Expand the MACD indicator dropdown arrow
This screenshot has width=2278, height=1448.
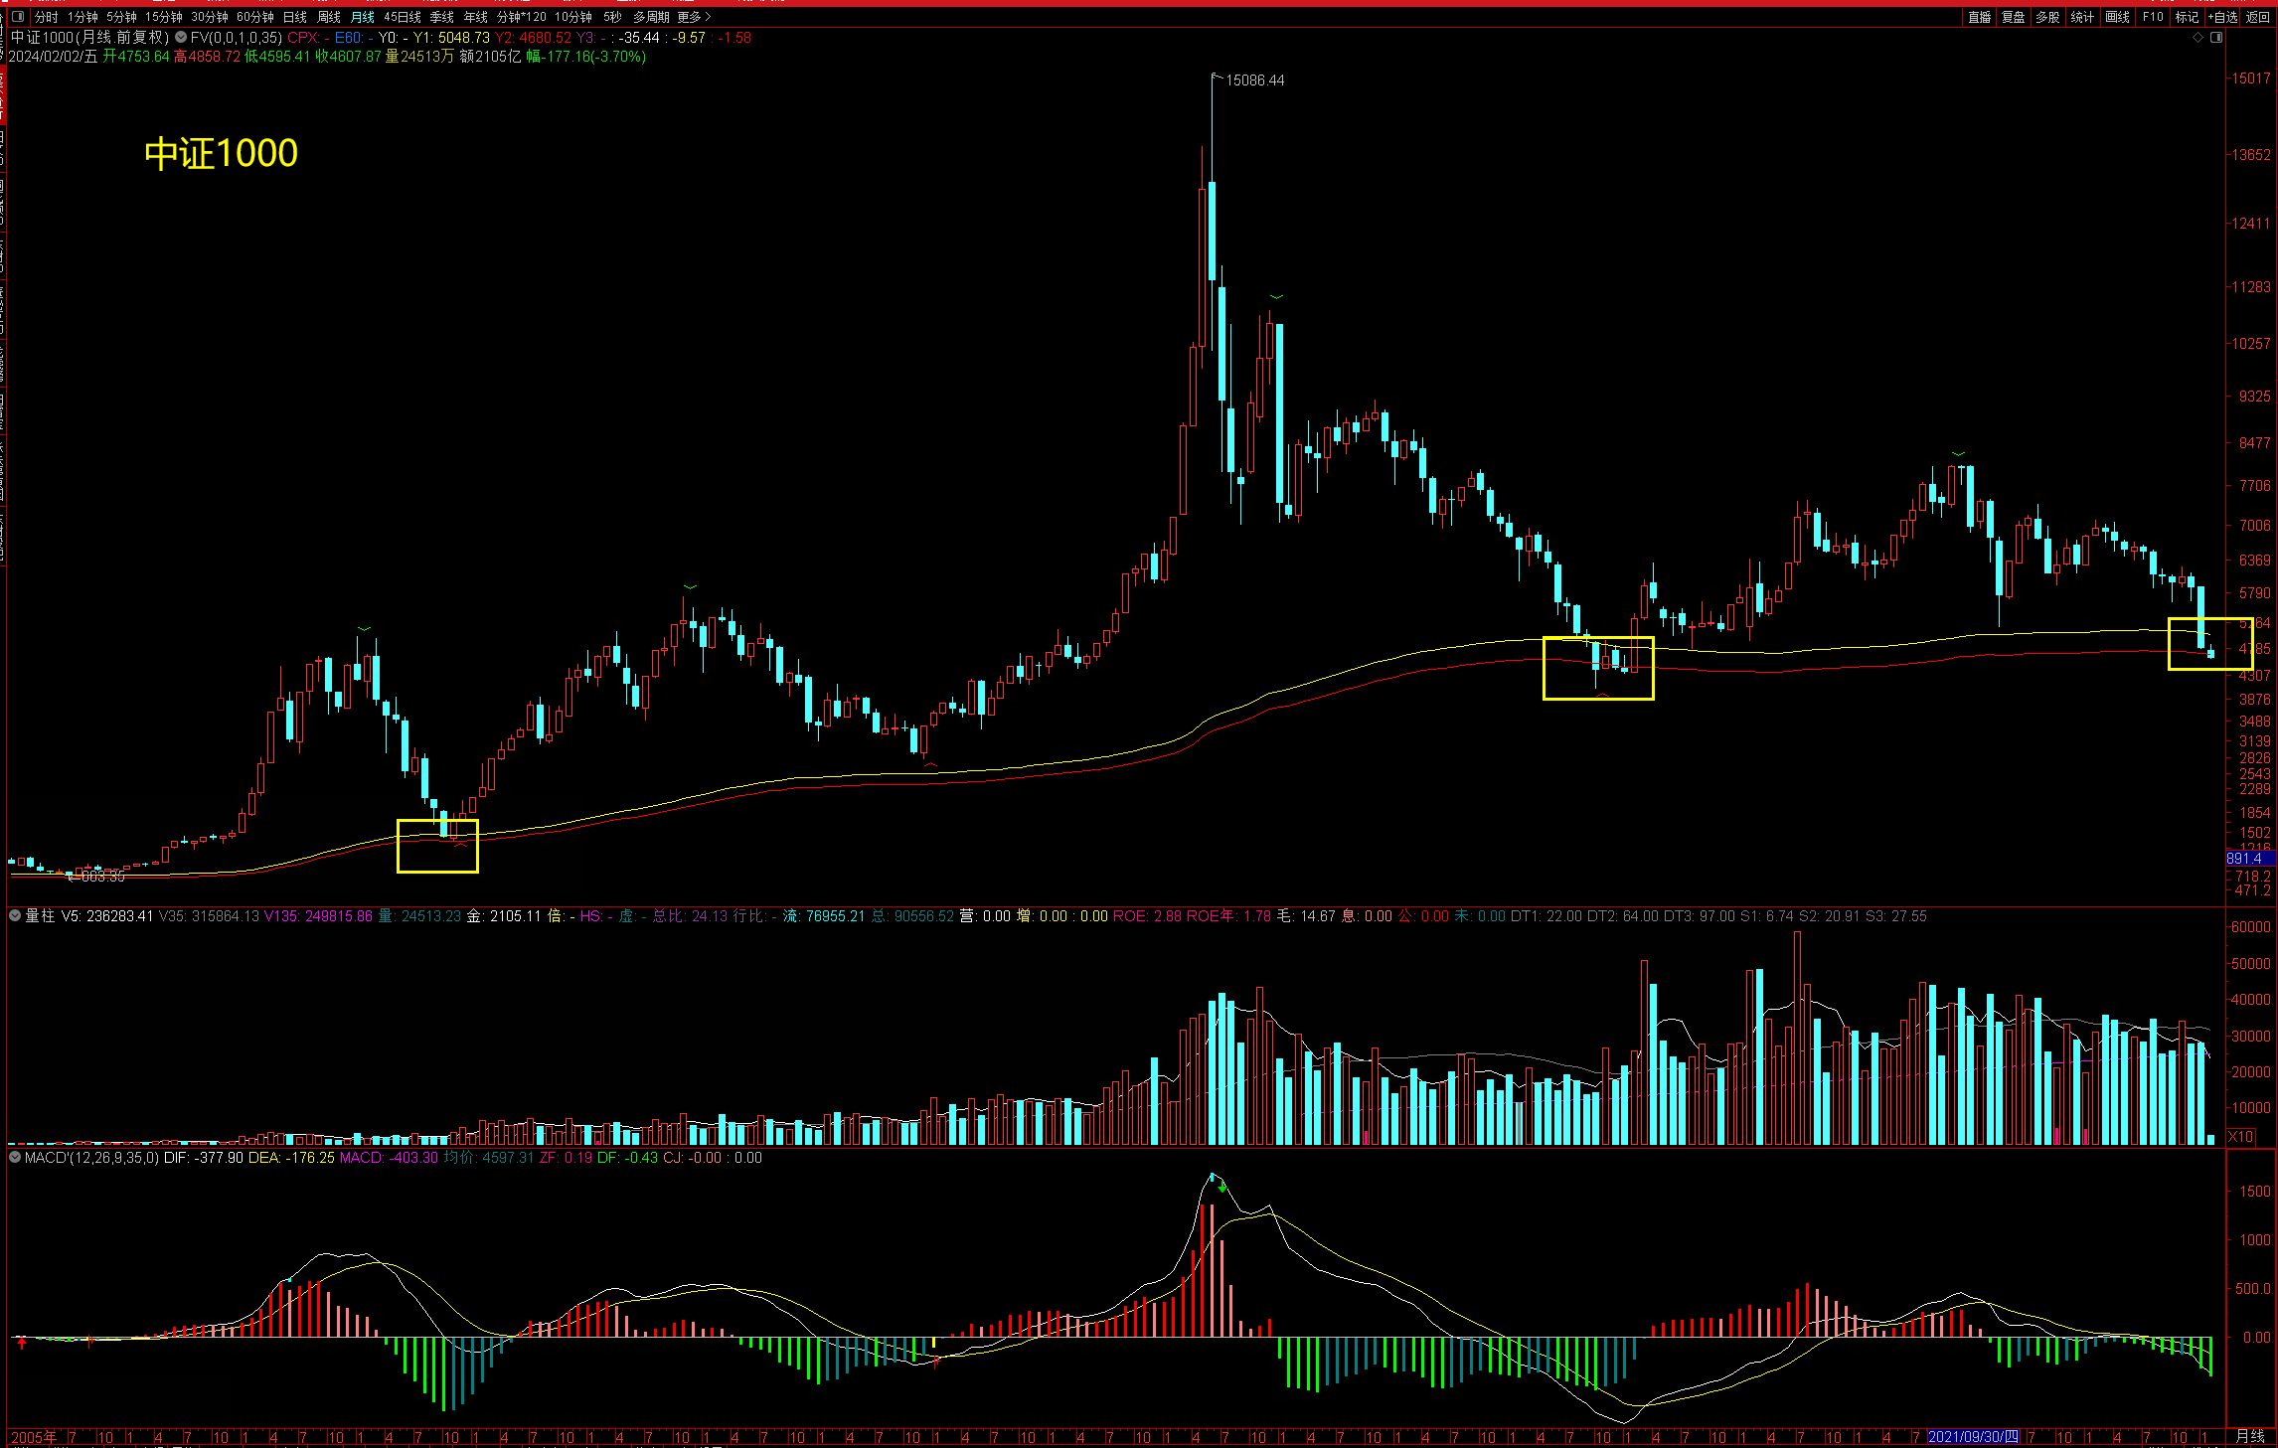(x=15, y=1157)
